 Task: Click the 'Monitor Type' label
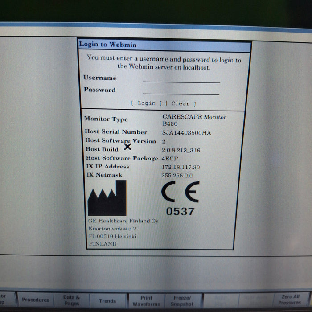pyautogui.click(x=106, y=119)
